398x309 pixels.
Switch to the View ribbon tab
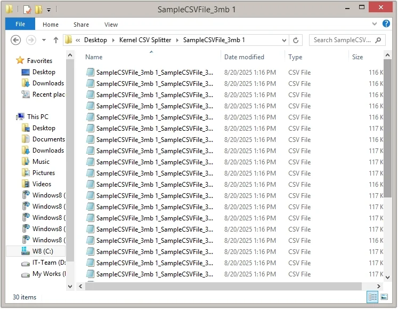pos(111,25)
